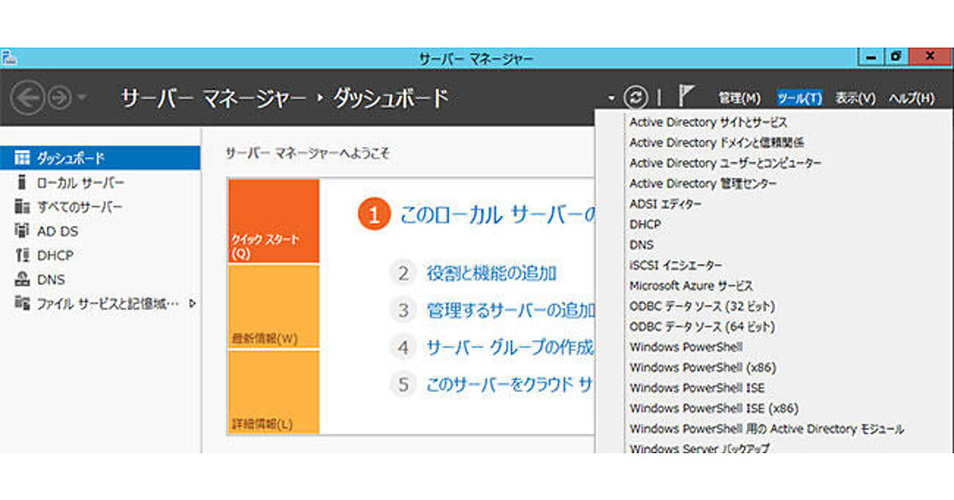Open the DHCP role in sidebar

[x=55, y=256]
